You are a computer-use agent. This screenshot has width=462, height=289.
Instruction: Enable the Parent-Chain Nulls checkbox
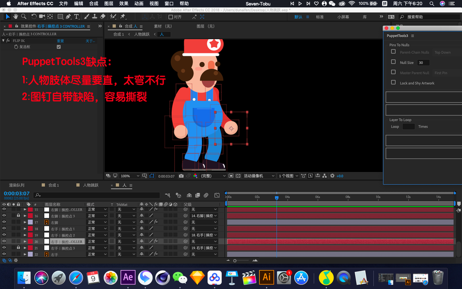393,52
